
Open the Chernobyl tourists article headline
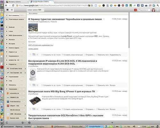[x=65, y=19]
